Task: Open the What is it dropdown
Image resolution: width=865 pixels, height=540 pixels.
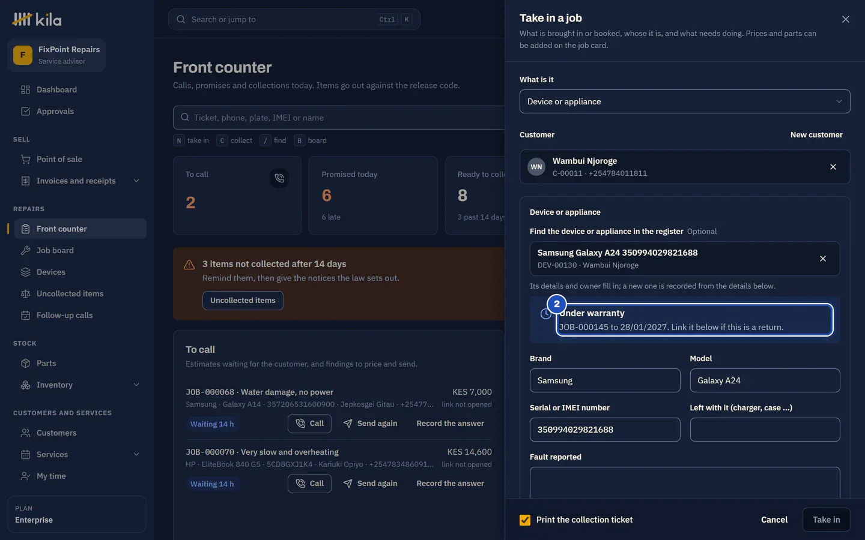Action: pyautogui.click(x=685, y=101)
